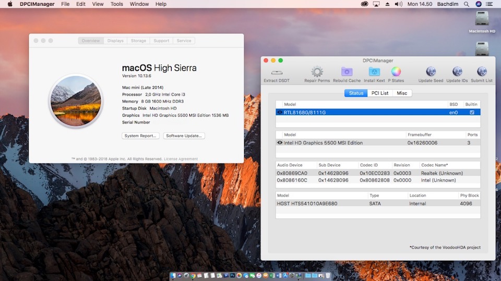Open Launchpad rocket icon in Dock
The width and height of the screenshot is (501, 281).
tap(186, 276)
